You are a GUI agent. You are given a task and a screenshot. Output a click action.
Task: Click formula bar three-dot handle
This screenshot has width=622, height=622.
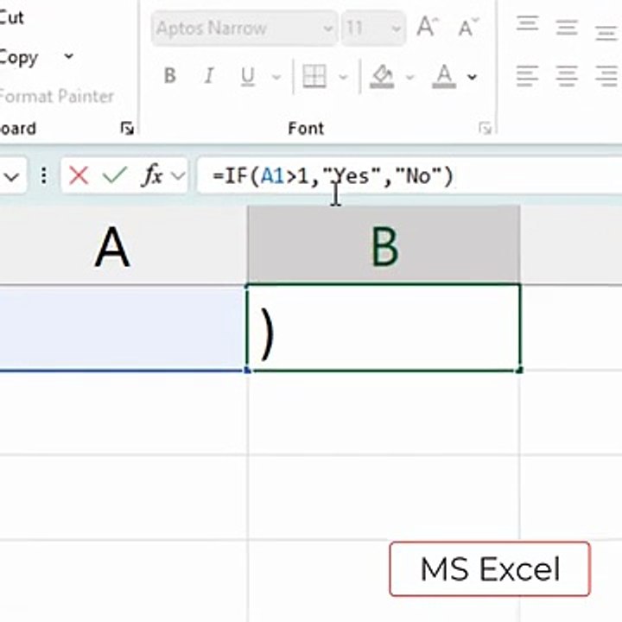[x=44, y=175]
